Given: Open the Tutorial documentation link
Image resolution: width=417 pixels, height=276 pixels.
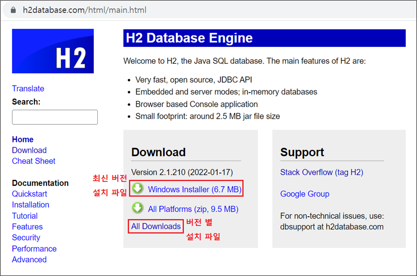Looking at the screenshot, I should [x=25, y=216].
